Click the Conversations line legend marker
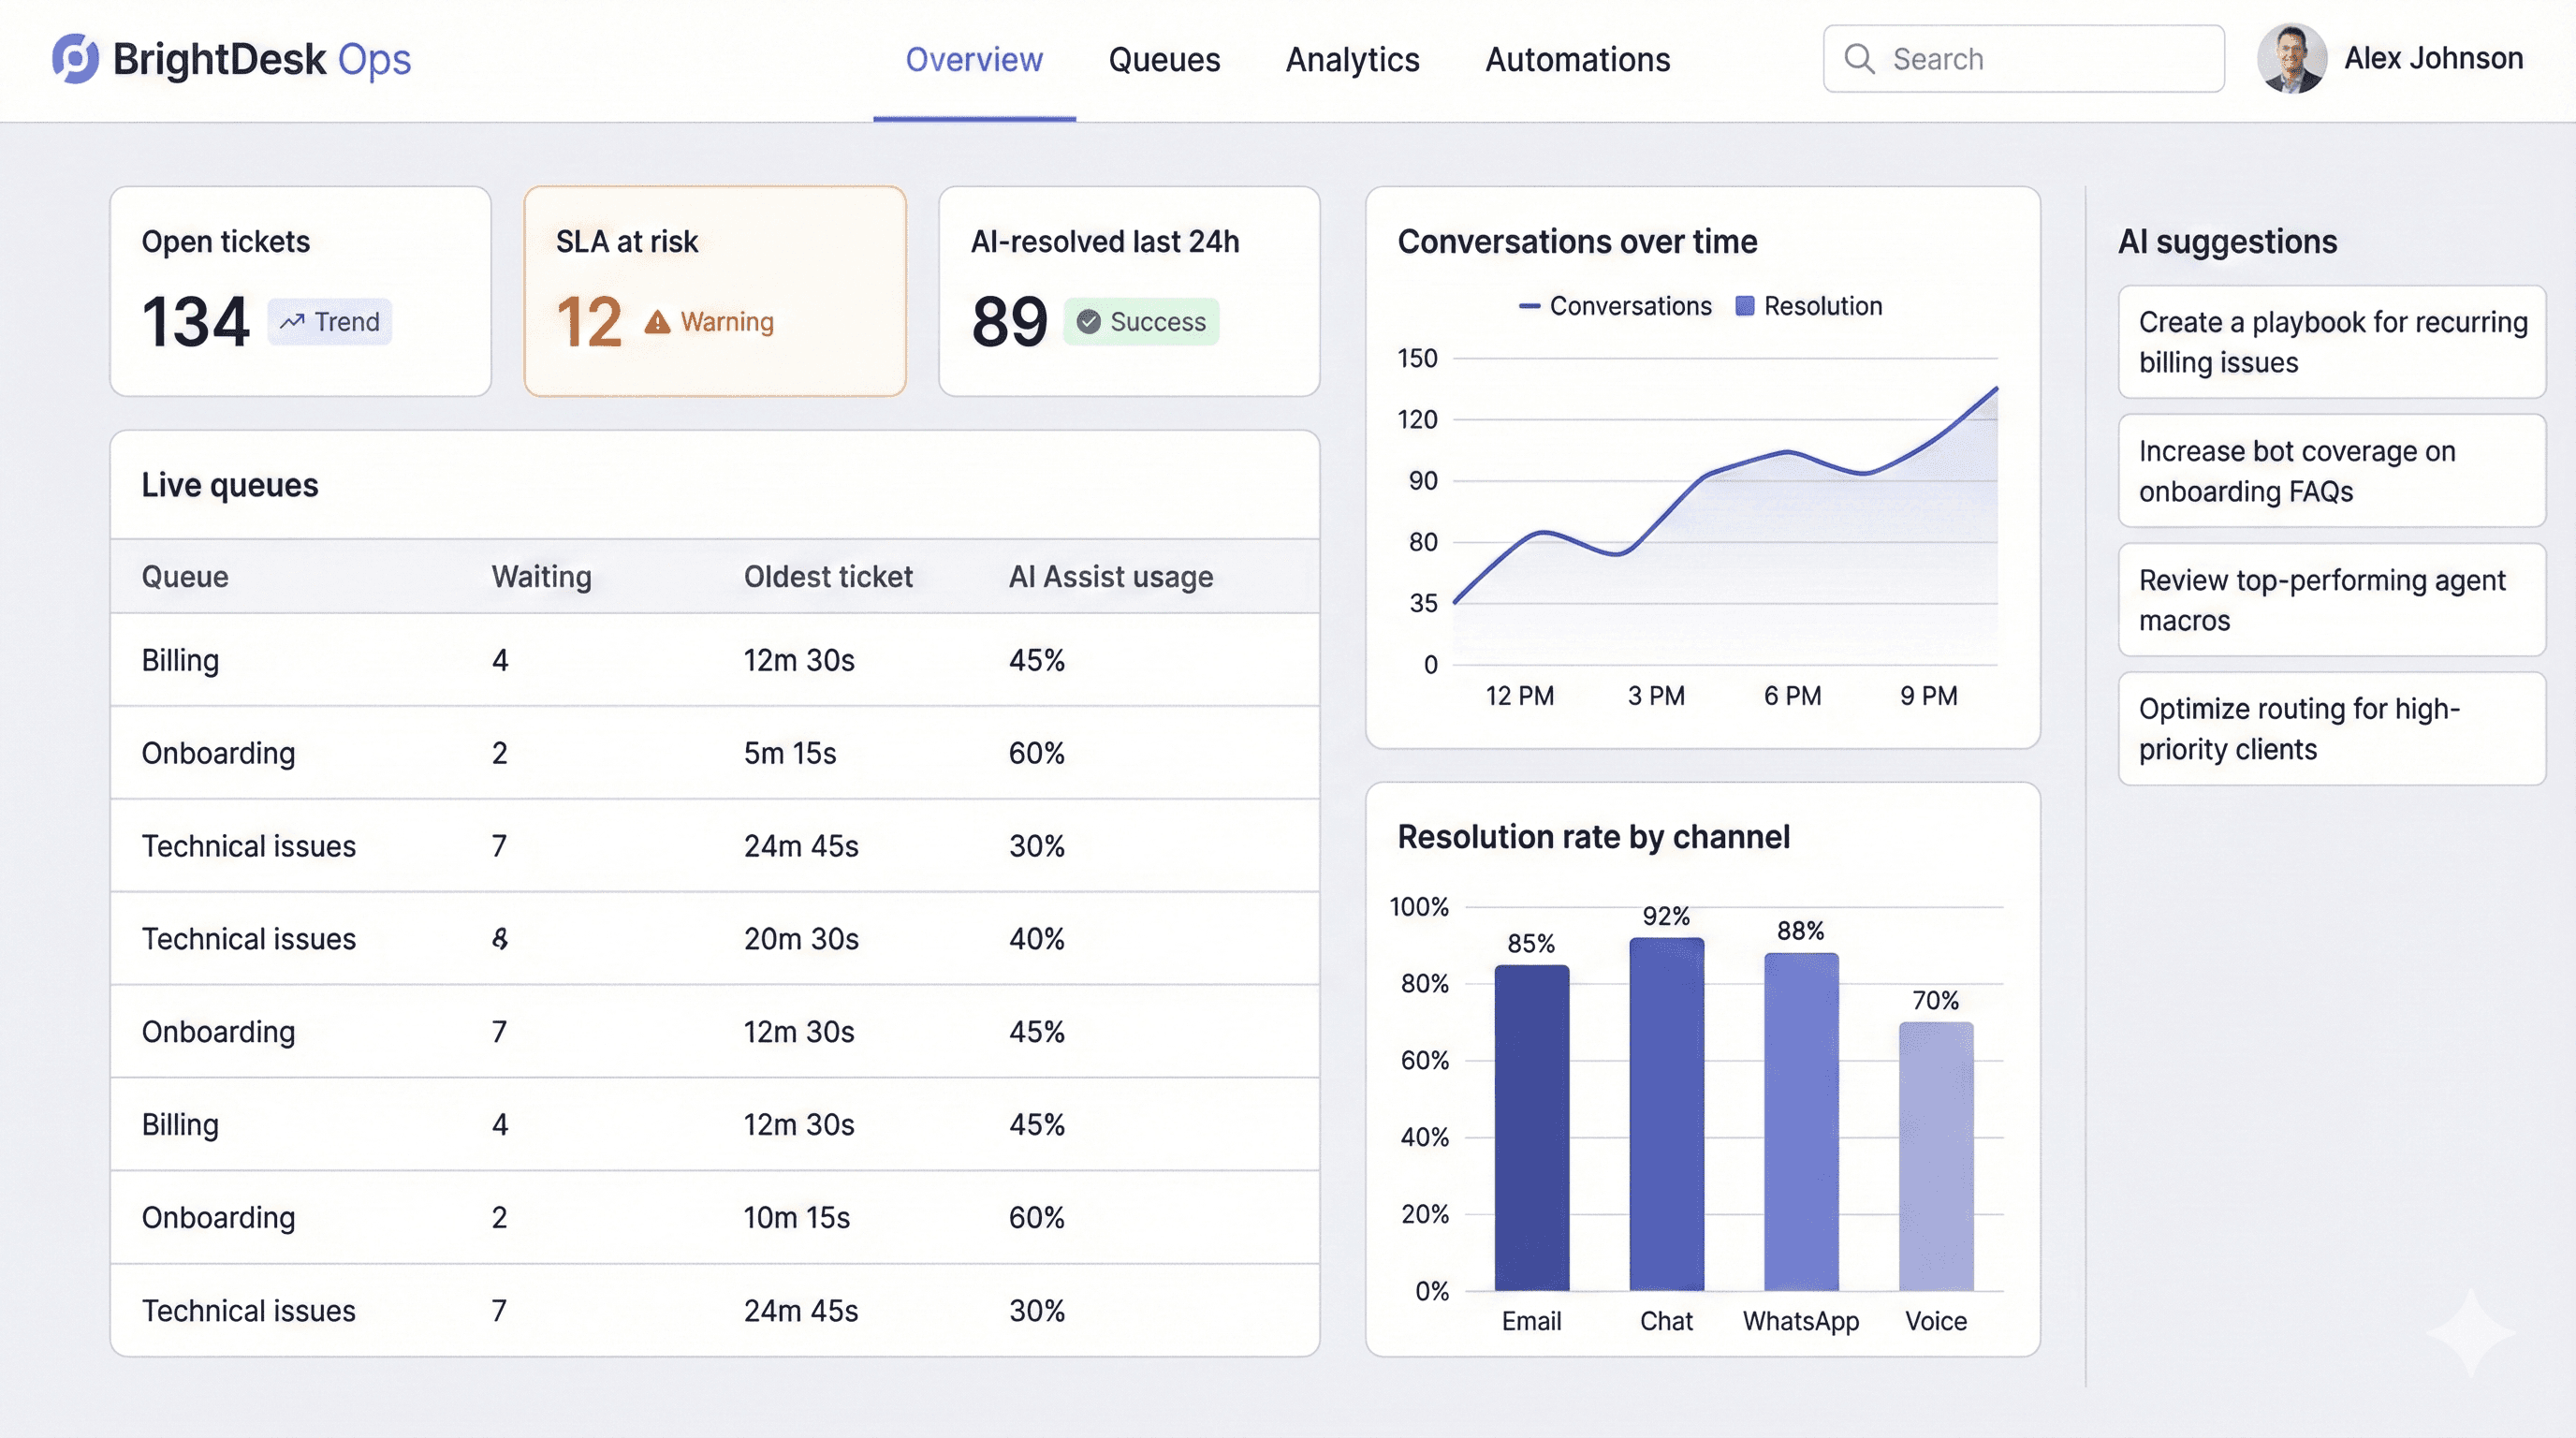Screen dimensions: 2576x1438 pos(1531,306)
